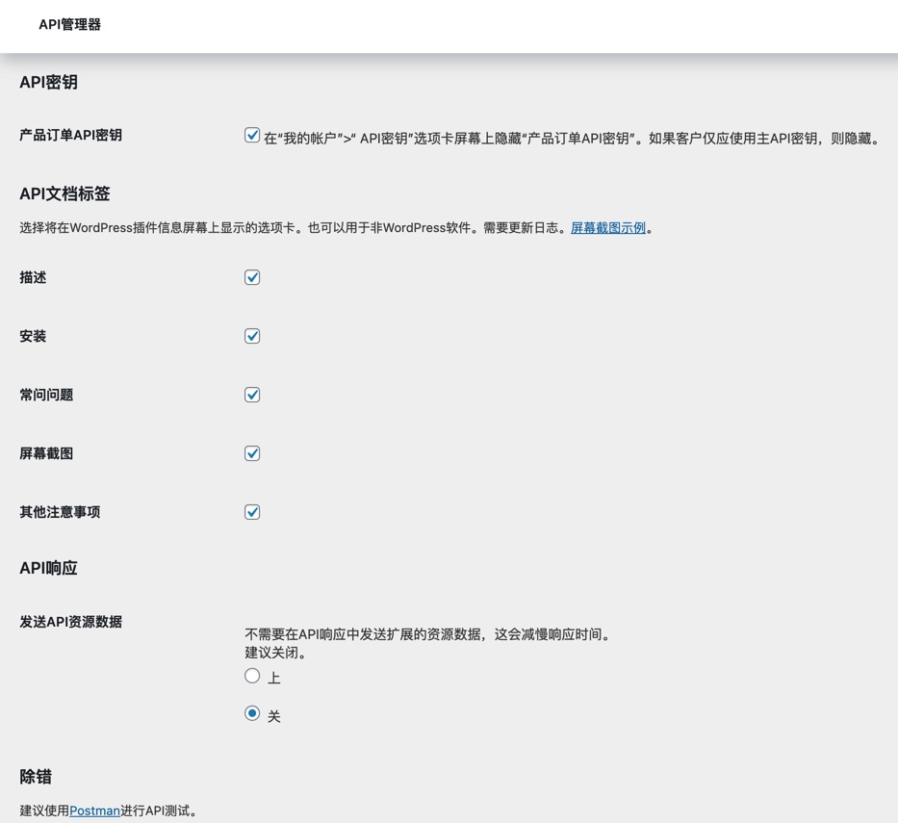Click the 建议关闭。 text

point(275,653)
